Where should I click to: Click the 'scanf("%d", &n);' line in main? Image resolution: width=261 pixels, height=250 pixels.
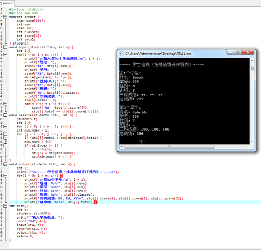tap(32, 221)
